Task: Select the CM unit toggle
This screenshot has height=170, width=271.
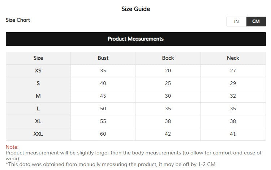Action: 256,21
